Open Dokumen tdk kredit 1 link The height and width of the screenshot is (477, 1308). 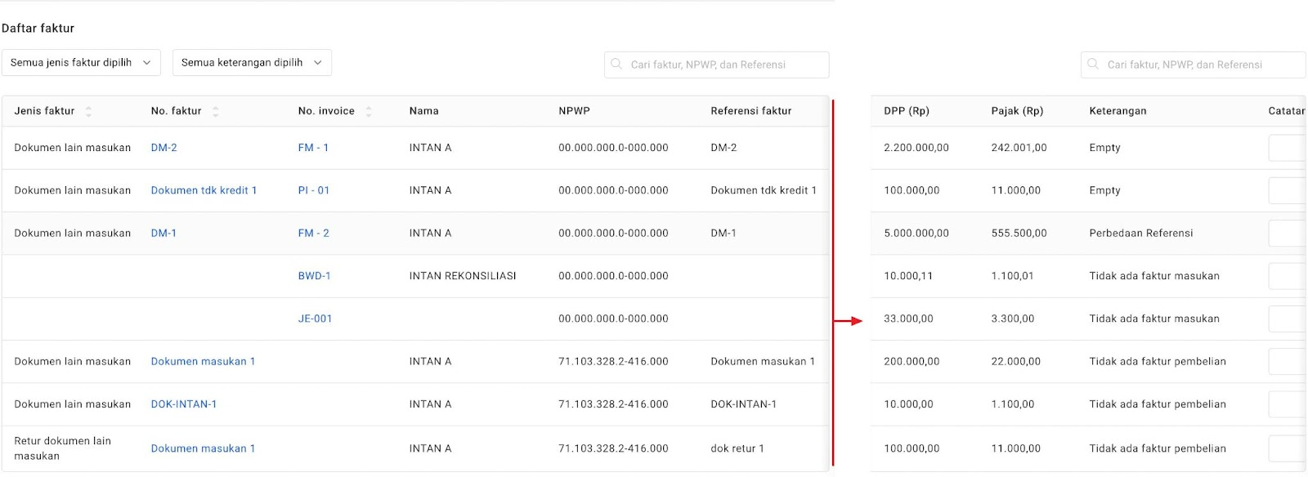coord(204,190)
